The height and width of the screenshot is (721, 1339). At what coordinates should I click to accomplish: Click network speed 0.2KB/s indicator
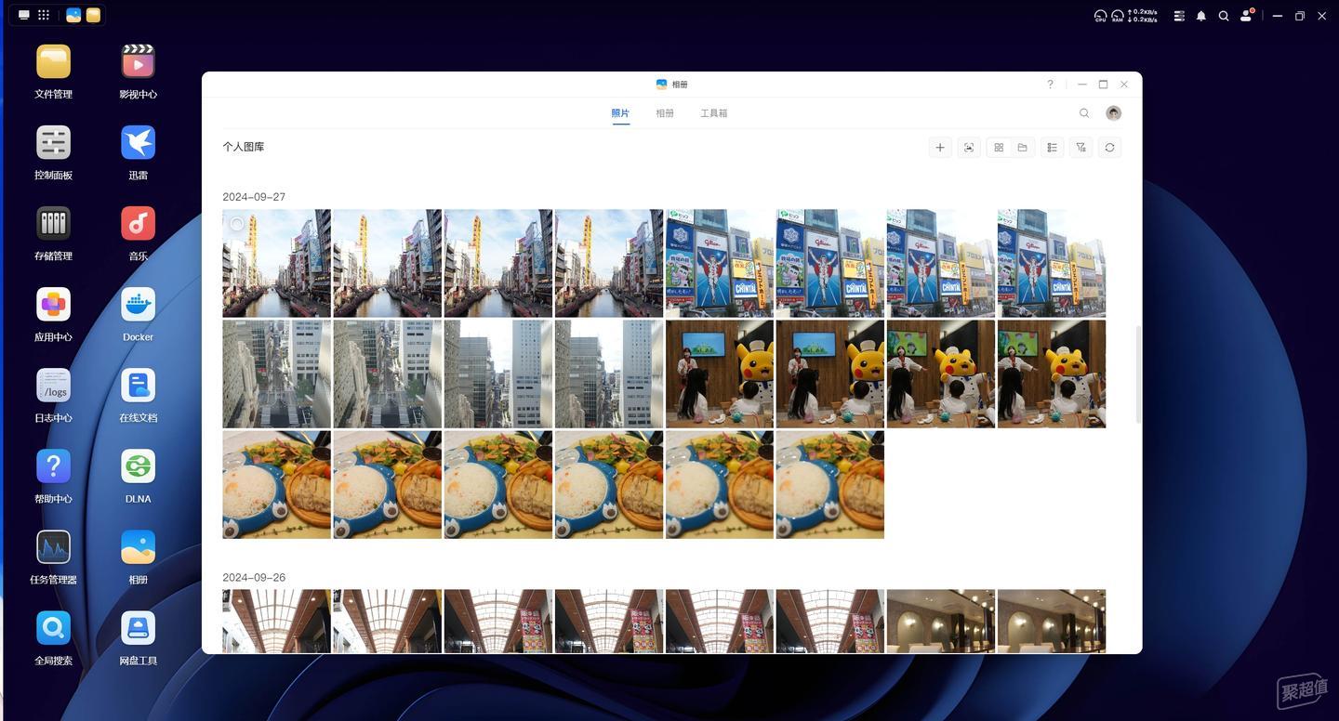[1143, 16]
